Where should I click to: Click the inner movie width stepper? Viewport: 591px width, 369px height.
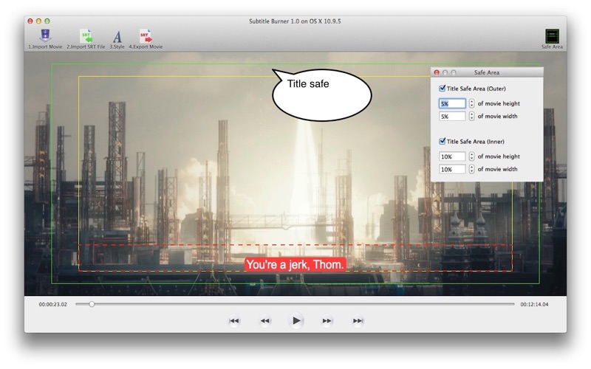471,169
